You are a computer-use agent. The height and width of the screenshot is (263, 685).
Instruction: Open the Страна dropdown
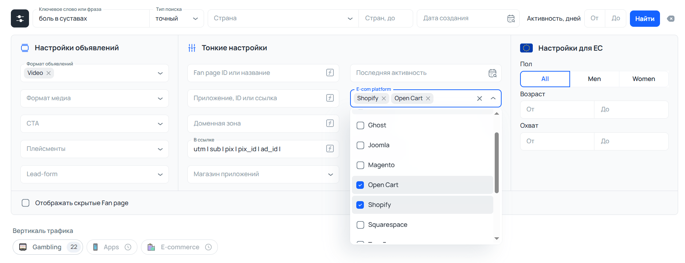pos(283,18)
